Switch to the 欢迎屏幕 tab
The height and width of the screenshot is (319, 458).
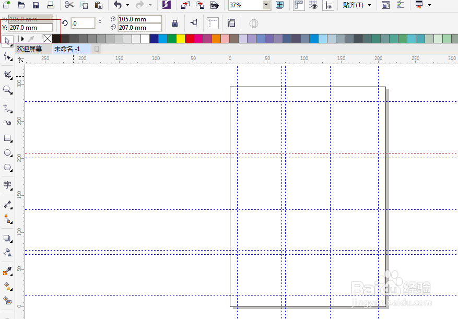pos(29,49)
